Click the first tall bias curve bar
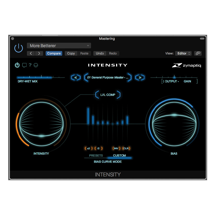215x215 pixels. point(88,116)
